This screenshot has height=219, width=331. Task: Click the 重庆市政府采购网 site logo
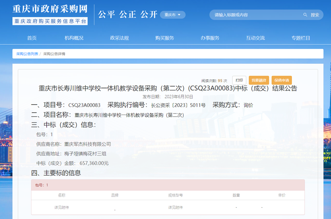[x=50, y=15]
